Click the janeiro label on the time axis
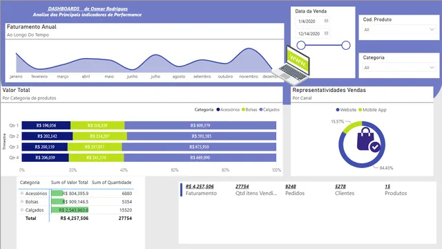Screen dimensions: 442x249 [x=16, y=77]
